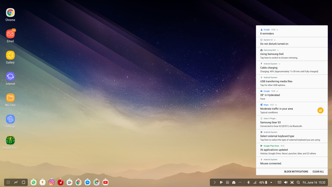Screen dimensions: 332x187
Task: Open Instagram from the taskbar
Action: click(x=51, y=182)
